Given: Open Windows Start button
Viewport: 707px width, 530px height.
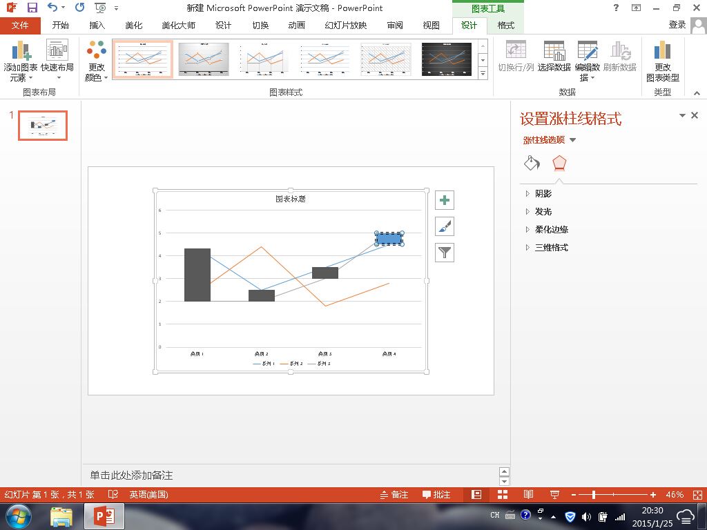Looking at the screenshot, I should click(19, 516).
